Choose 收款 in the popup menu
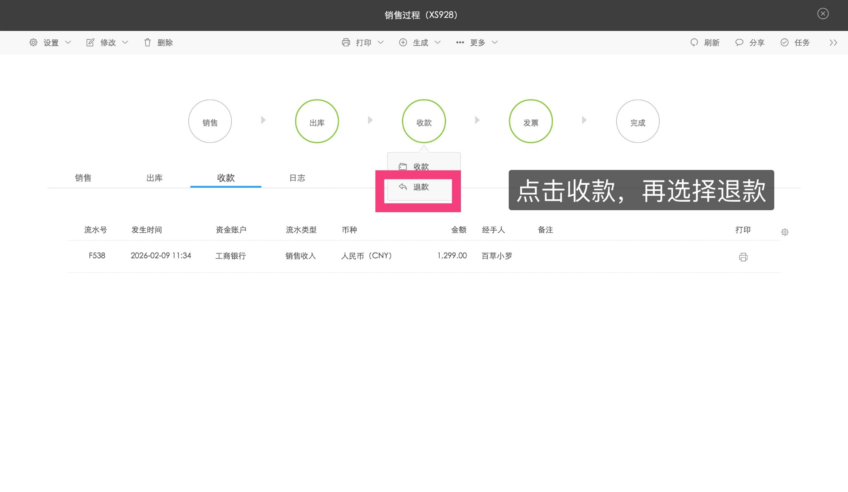The image size is (848, 492). click(x=420, y=166)
